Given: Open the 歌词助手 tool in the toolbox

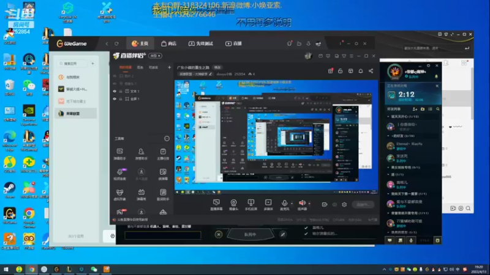Looking at the screenshot, I should pos(163,194).
